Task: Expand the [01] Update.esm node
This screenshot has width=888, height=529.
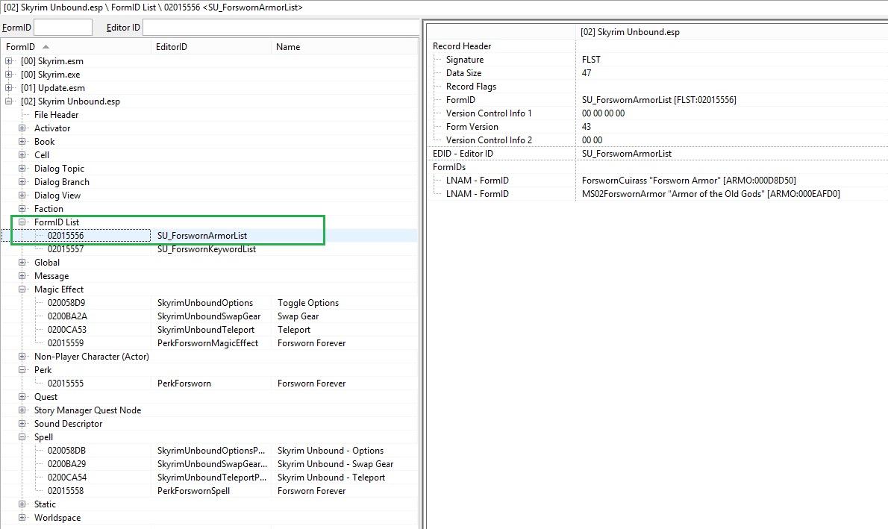Action: tap(8, 88)
